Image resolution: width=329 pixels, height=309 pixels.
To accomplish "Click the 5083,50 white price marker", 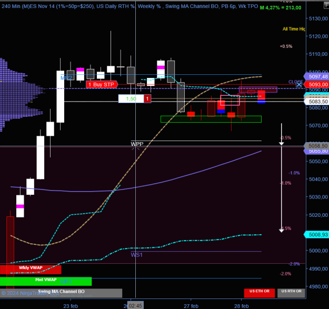I will click(316, 102).
